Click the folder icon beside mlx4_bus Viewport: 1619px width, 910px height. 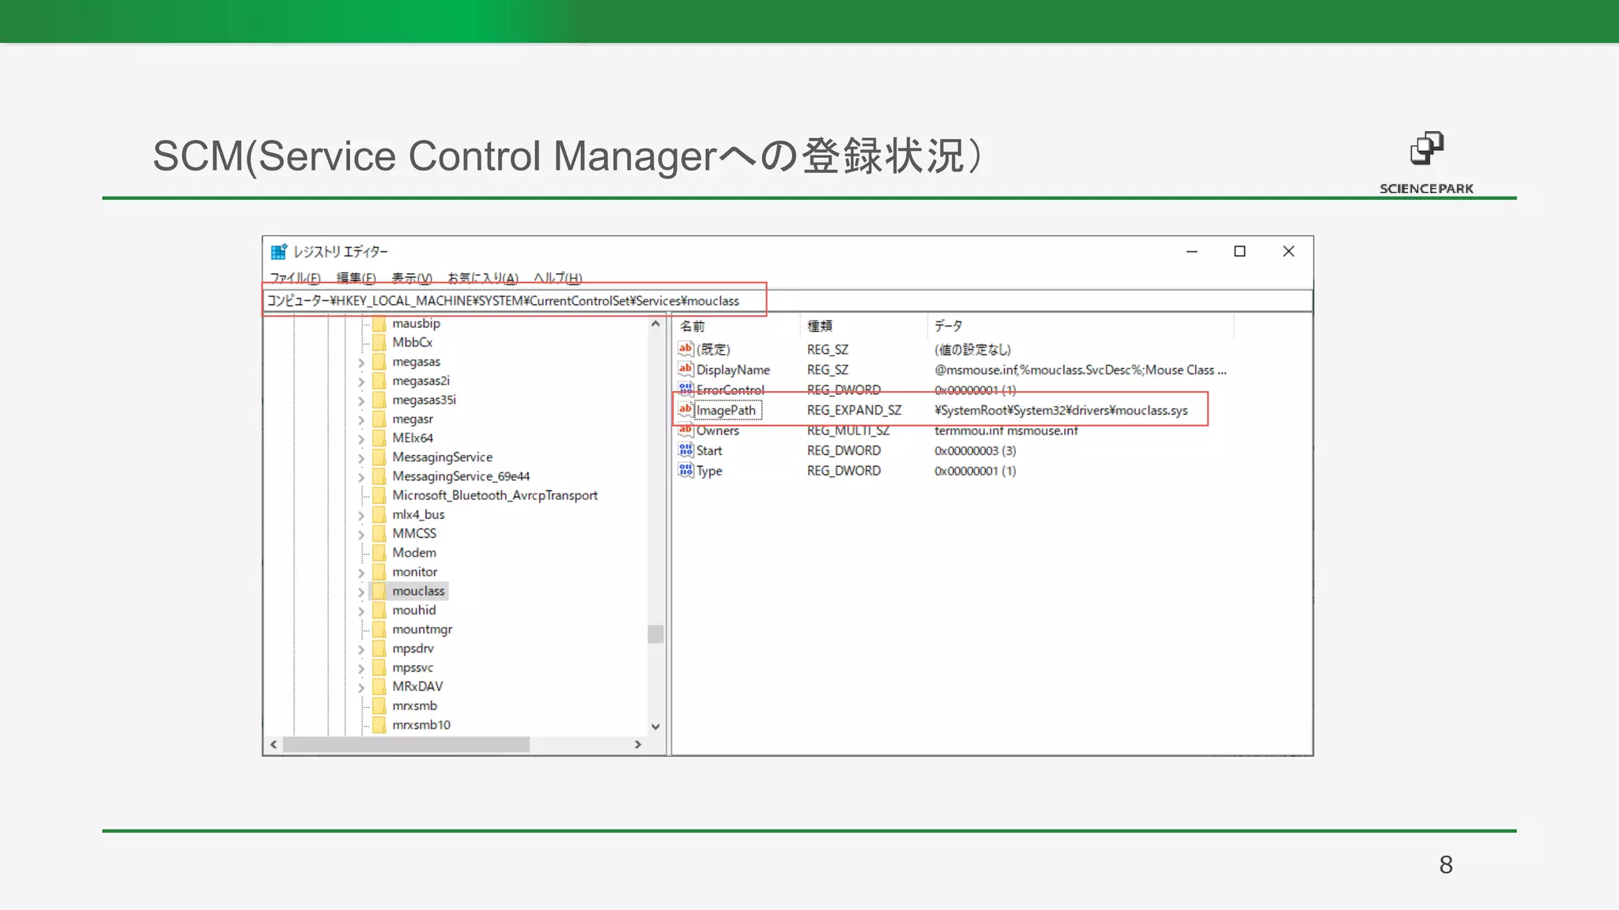(x=379, y=514)
